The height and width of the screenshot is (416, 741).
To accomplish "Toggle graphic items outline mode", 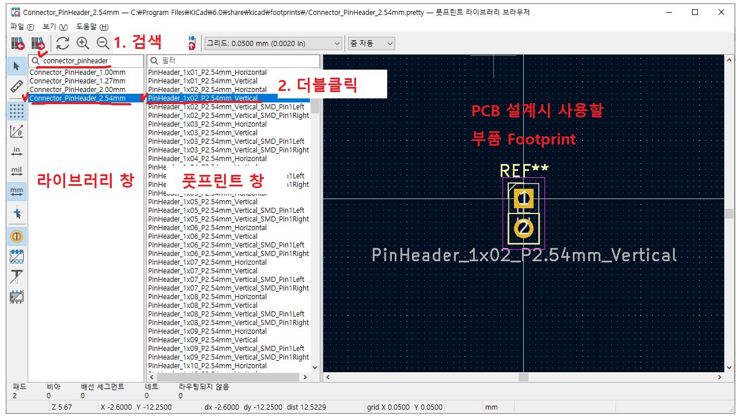I will coord(17,297).
